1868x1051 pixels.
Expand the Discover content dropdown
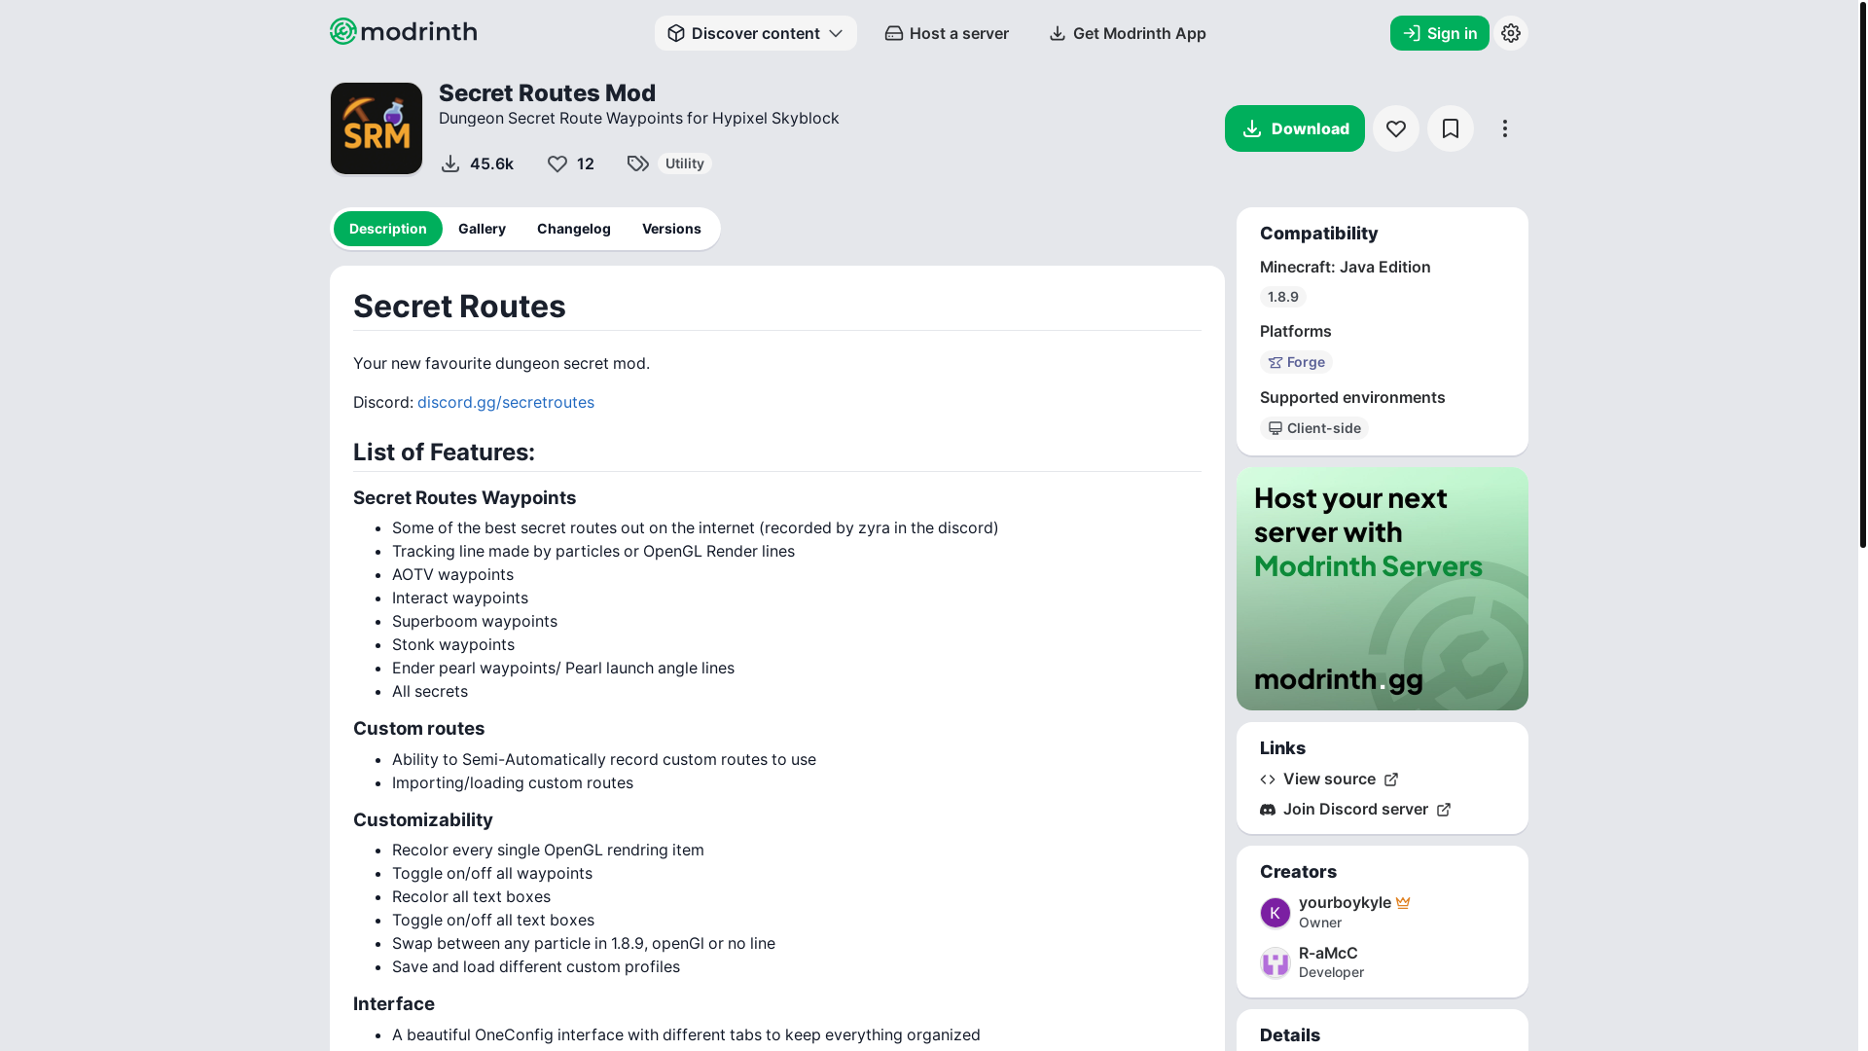coord(755,33)
